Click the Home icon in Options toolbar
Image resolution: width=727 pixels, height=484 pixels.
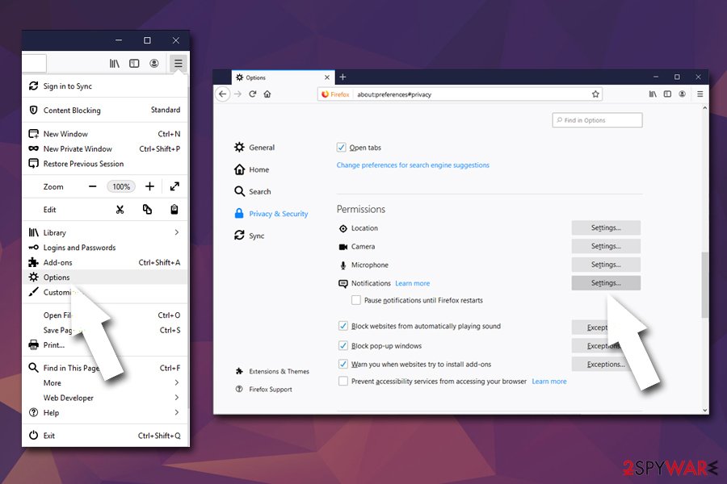(267, 94)
